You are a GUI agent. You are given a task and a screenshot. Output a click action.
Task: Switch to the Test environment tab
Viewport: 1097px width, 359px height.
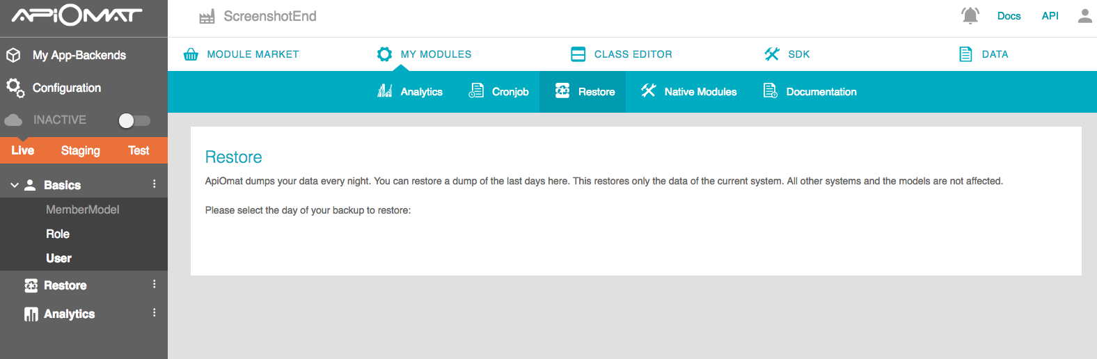pos(139,150)
